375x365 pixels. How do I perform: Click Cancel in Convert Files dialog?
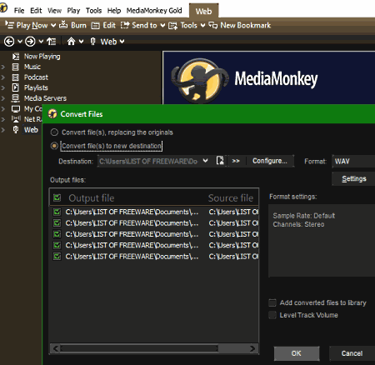pyautogui.click(x=352, y=353)
